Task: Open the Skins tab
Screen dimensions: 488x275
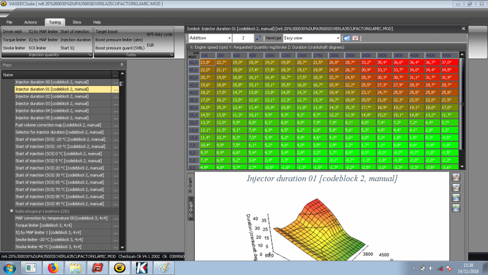Action: pyautogui.click(x=77, y=22)
